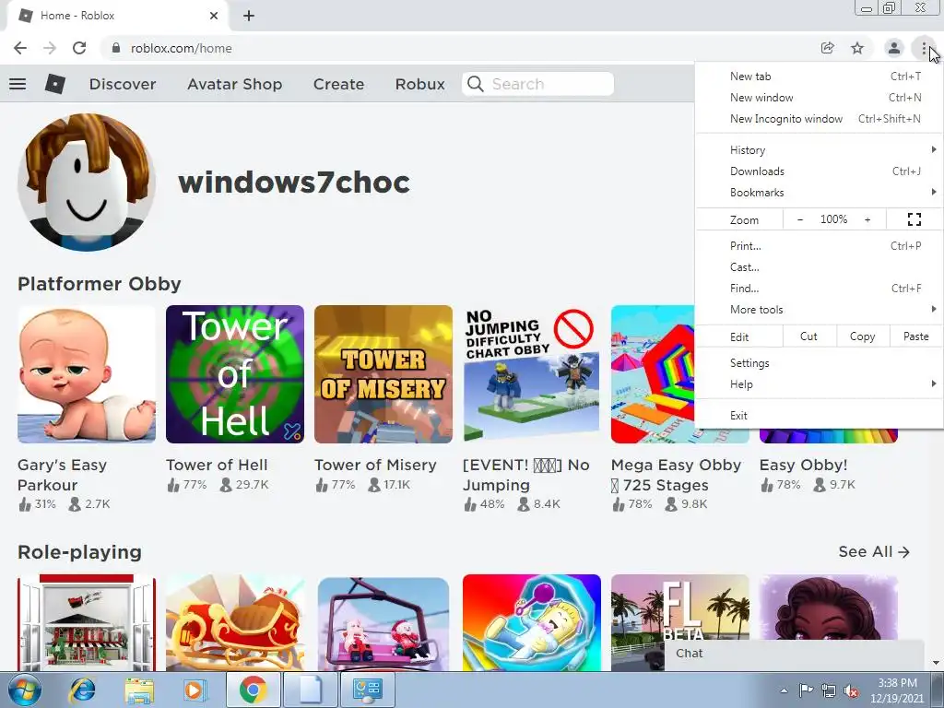Select Cast... menu item
Viewport: 944px width, 708px height.
(819, 266)
